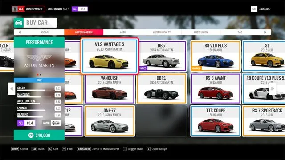The image size is (285, 160).
Task: Click the CR credits icon at top right
Action: click(x=254, y=9)
